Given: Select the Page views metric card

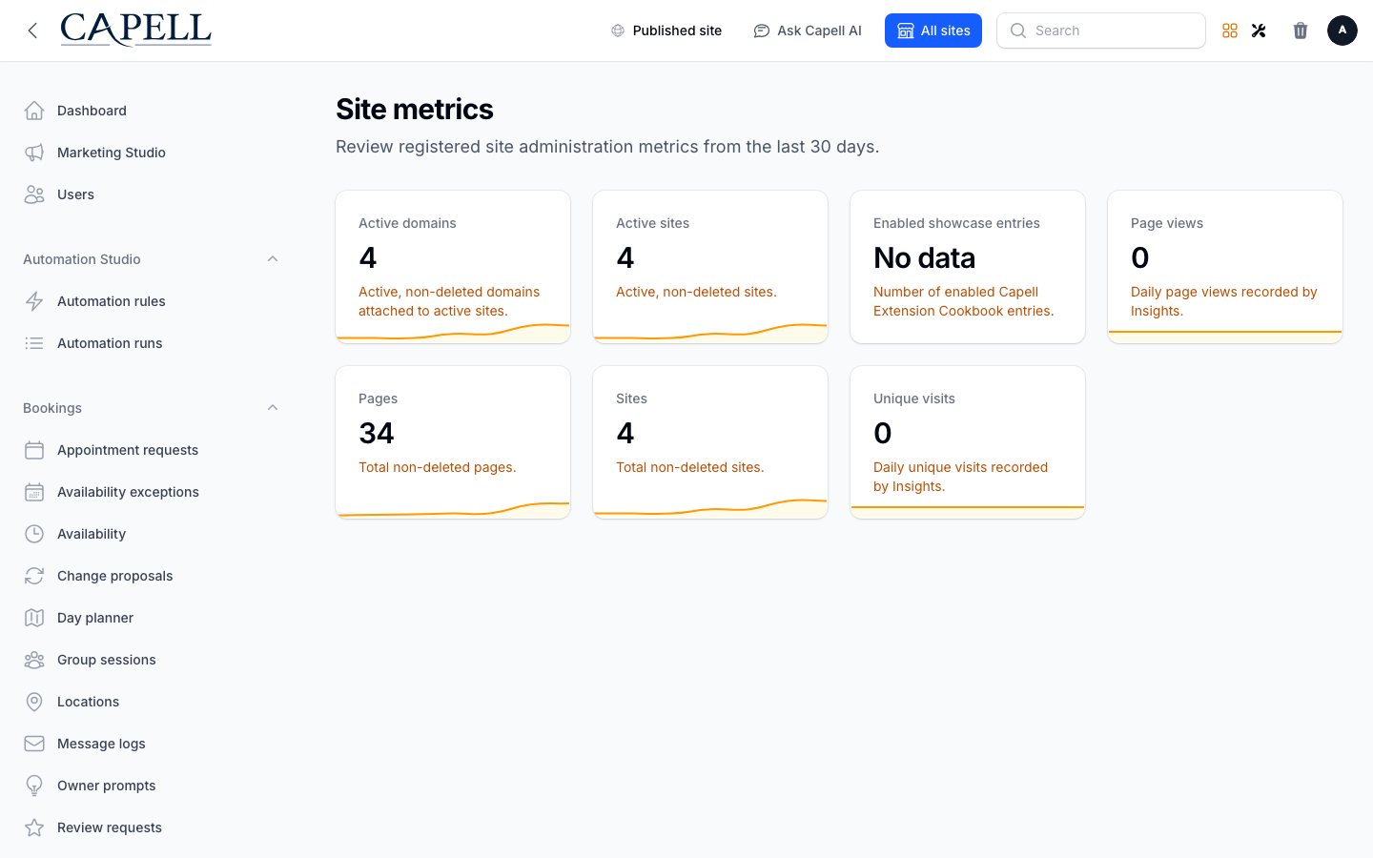Looking at the screenshot, I should pyautogui.click(x=1225, y=267).
